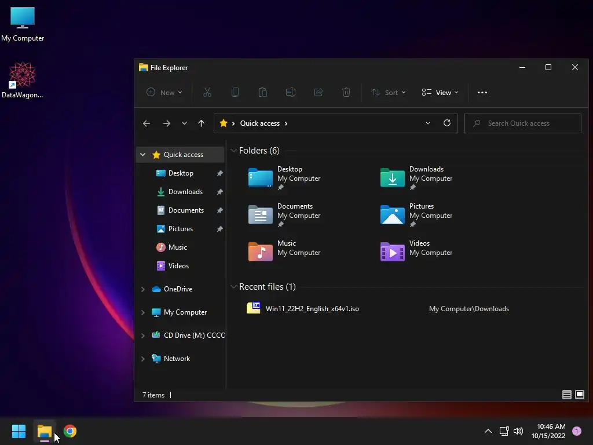Click the Delete trash icon
This screenshot has height=445, width=593.
pos(346,92)
